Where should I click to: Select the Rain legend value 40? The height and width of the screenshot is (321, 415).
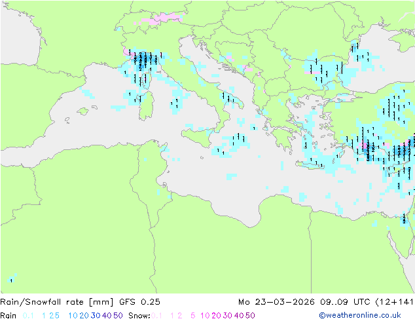107,316
